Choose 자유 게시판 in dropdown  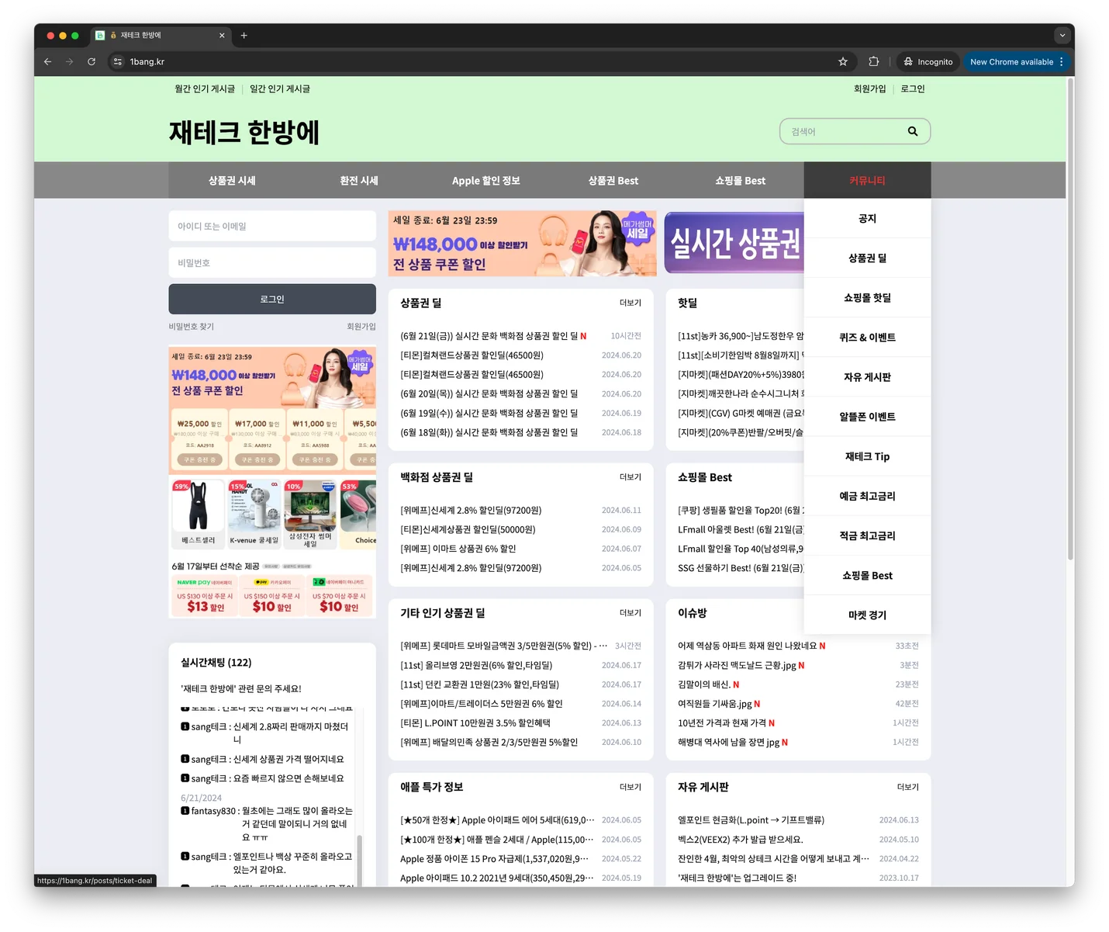click(x=867, y=376)
